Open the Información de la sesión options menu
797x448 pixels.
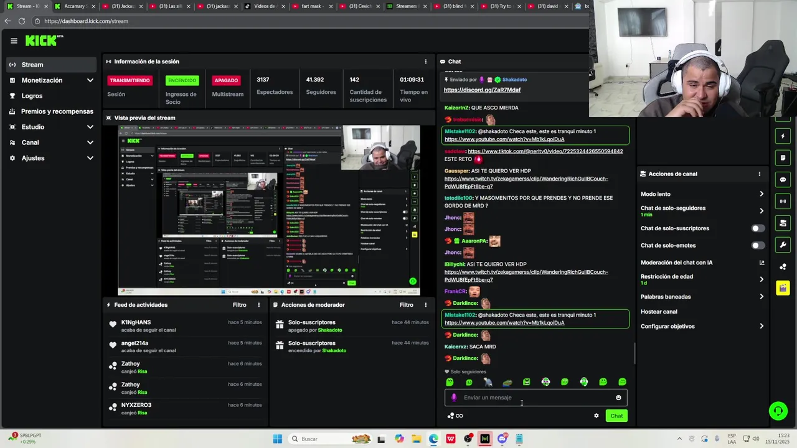tap(426, 62)
